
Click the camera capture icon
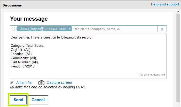41,82
